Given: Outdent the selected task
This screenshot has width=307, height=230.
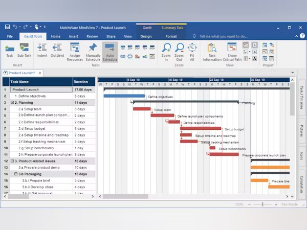Looking at the screenshot, I should [57, 51].
